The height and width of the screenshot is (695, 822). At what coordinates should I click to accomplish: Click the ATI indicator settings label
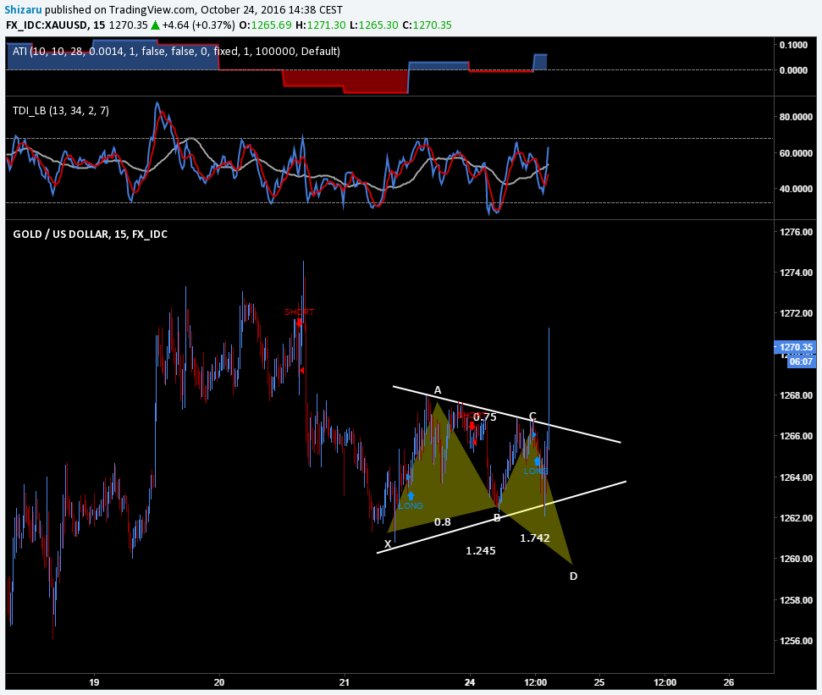pos(177,52)
